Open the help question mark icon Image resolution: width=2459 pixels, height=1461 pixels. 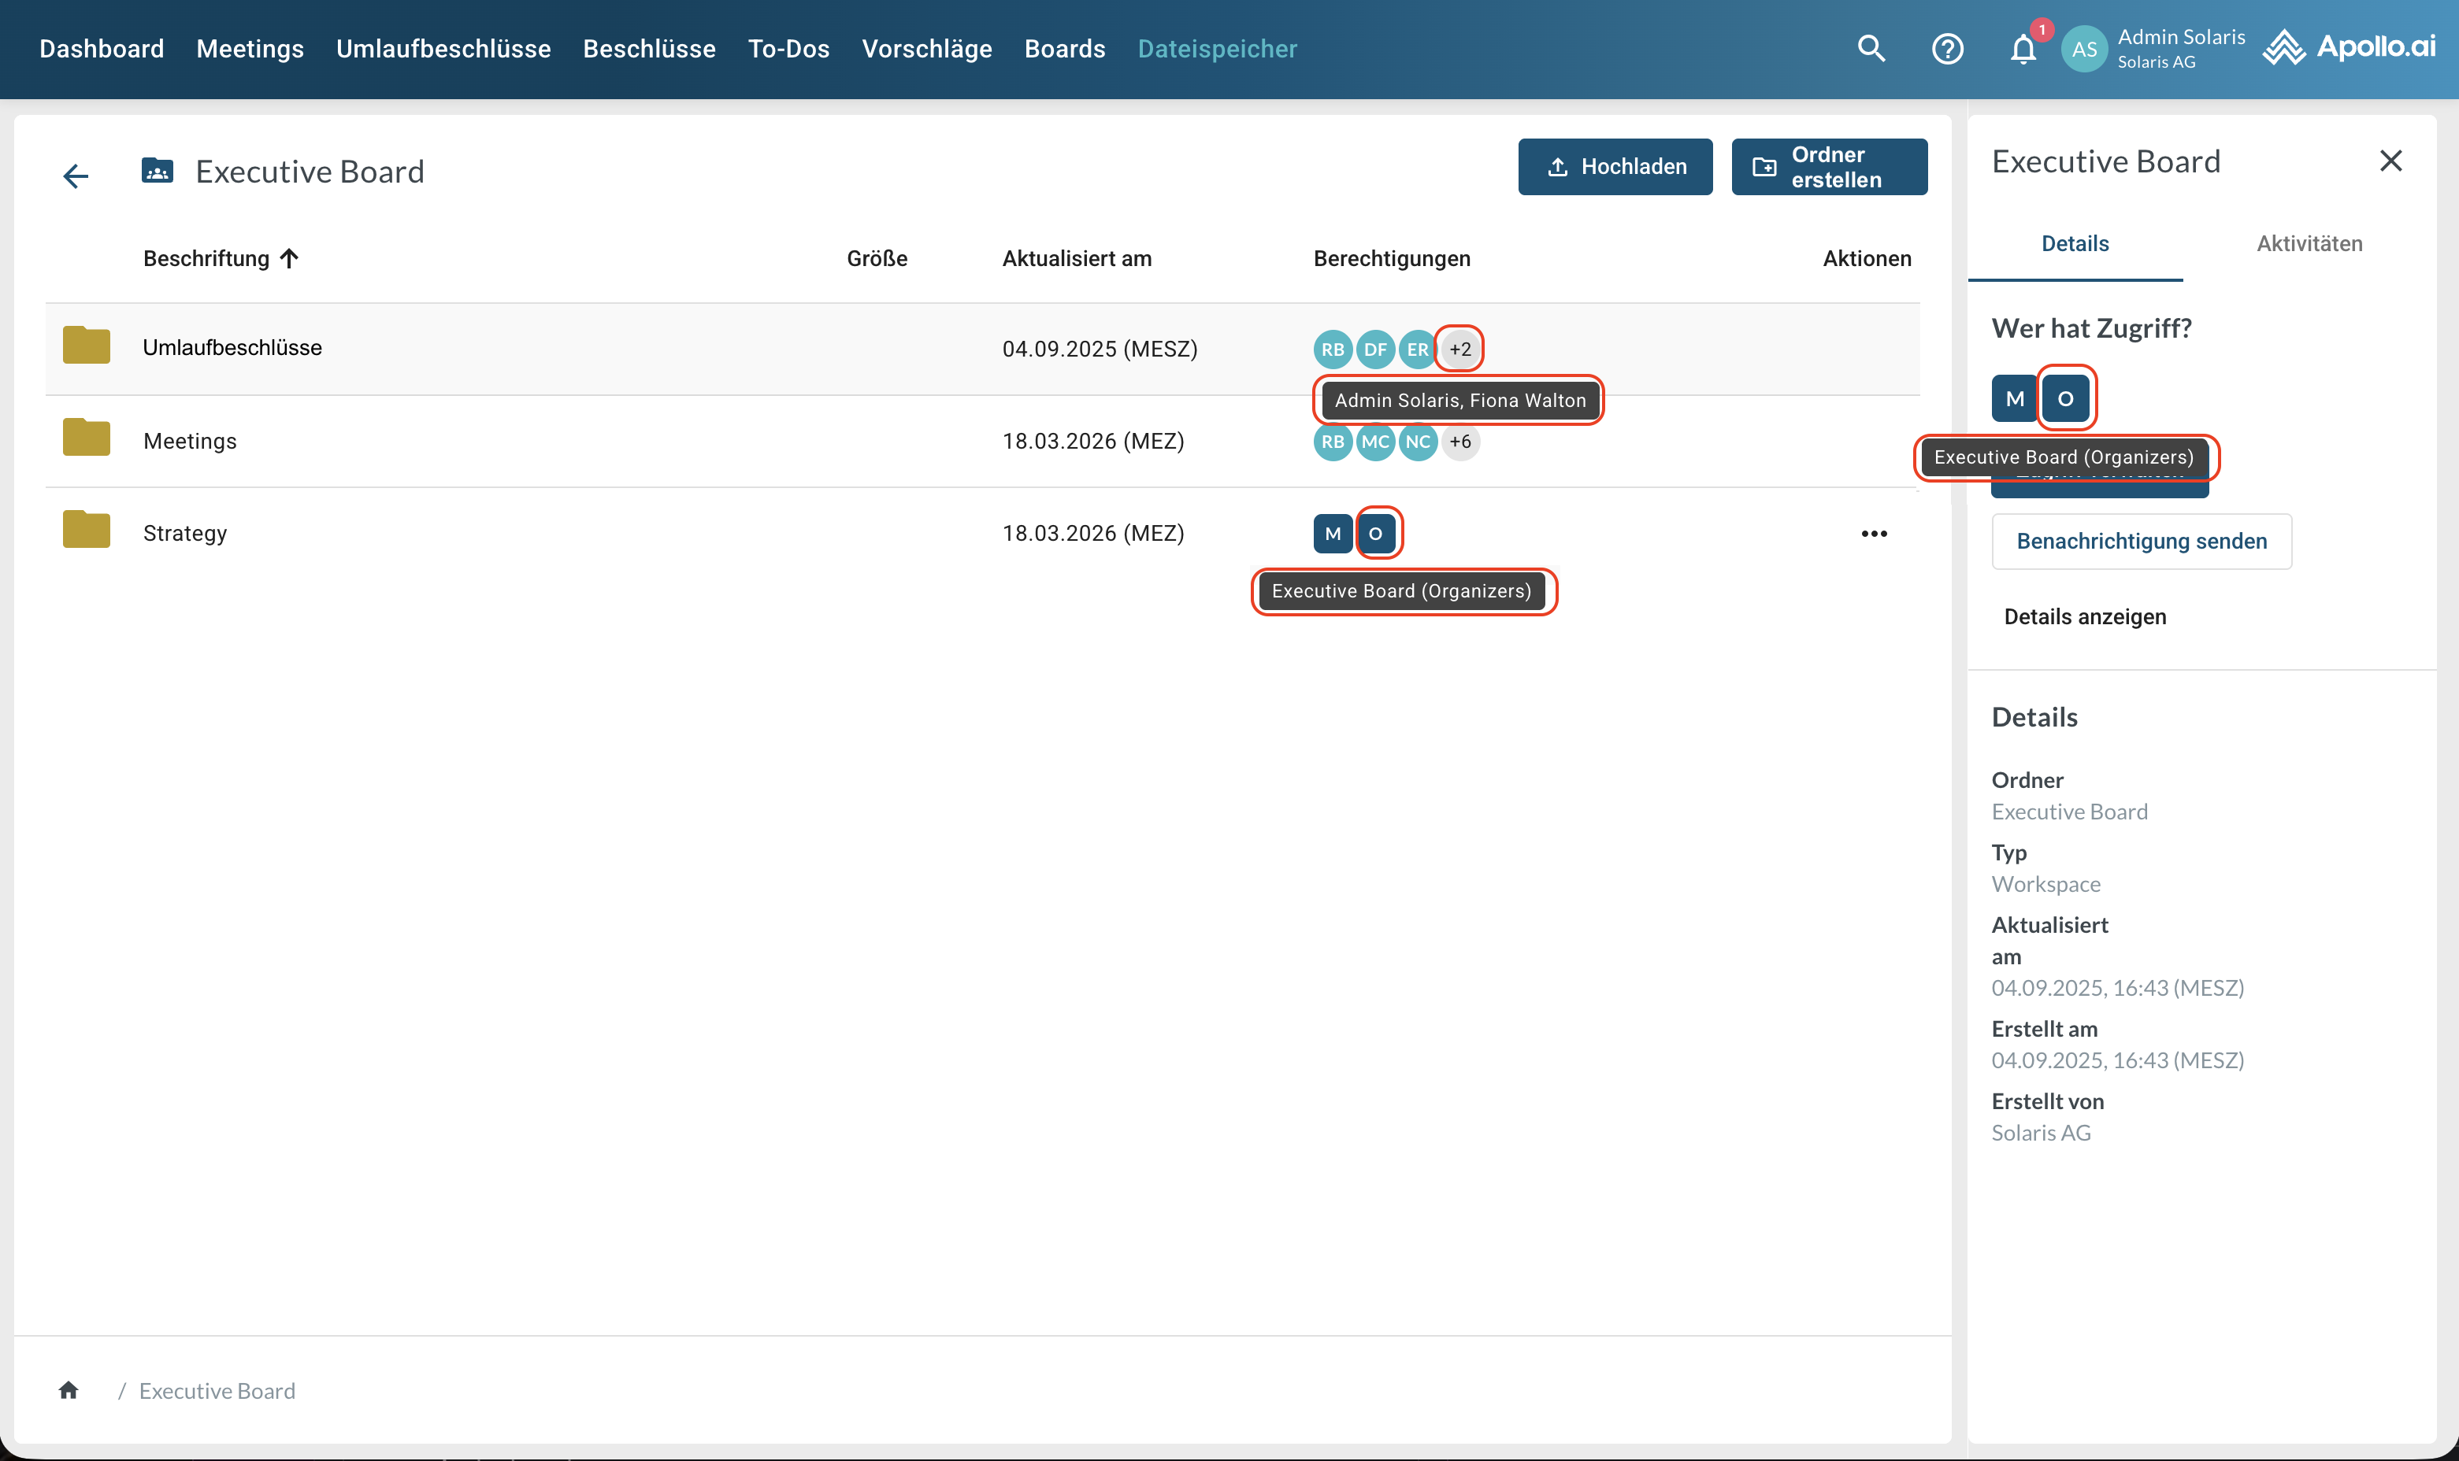click(x=1947, y=48)
